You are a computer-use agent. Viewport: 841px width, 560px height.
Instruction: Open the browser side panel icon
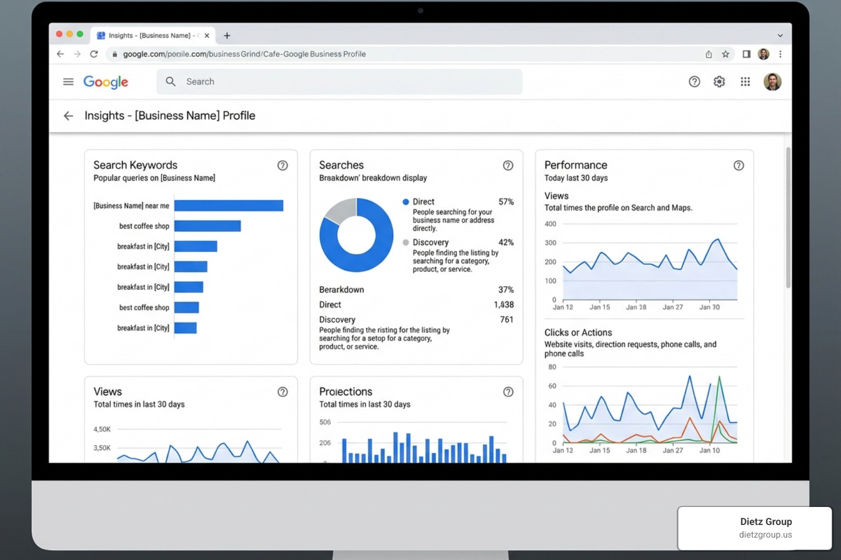pos(746,54)
